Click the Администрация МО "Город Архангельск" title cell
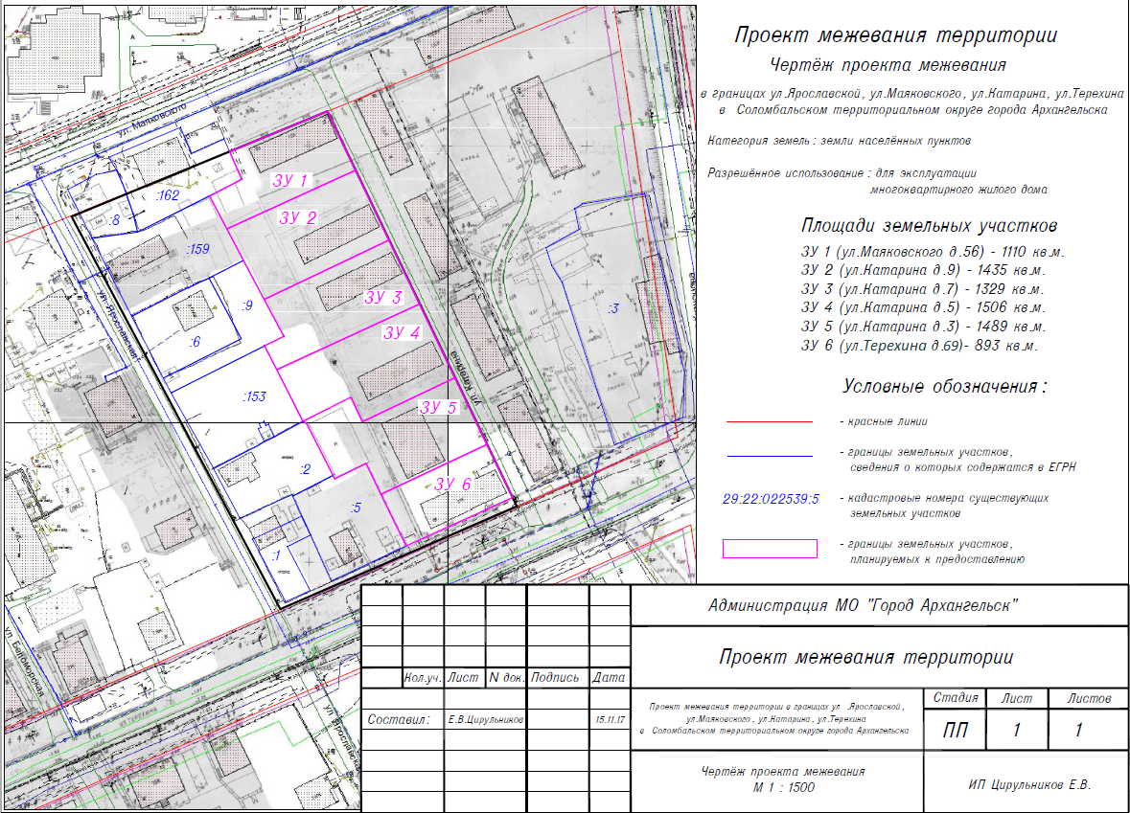Screen dimensions: 1130x813 [x=877, y=605]
